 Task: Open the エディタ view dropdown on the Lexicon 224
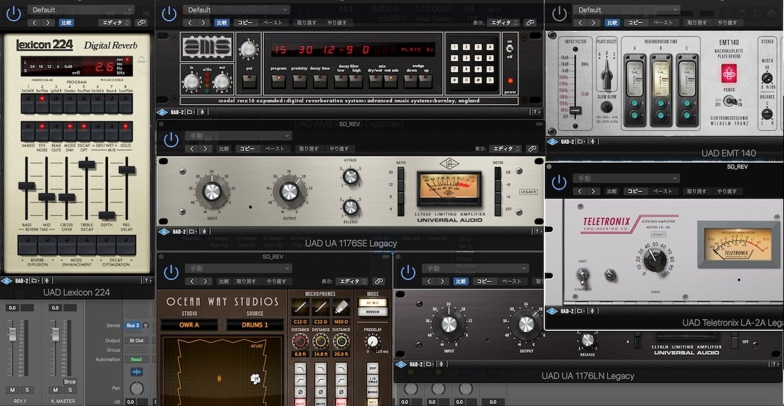pos(116,22)
